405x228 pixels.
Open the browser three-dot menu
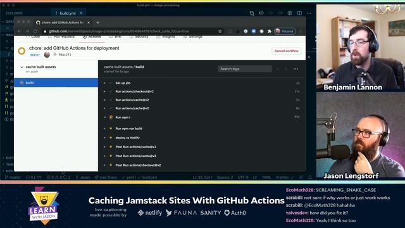300,31
